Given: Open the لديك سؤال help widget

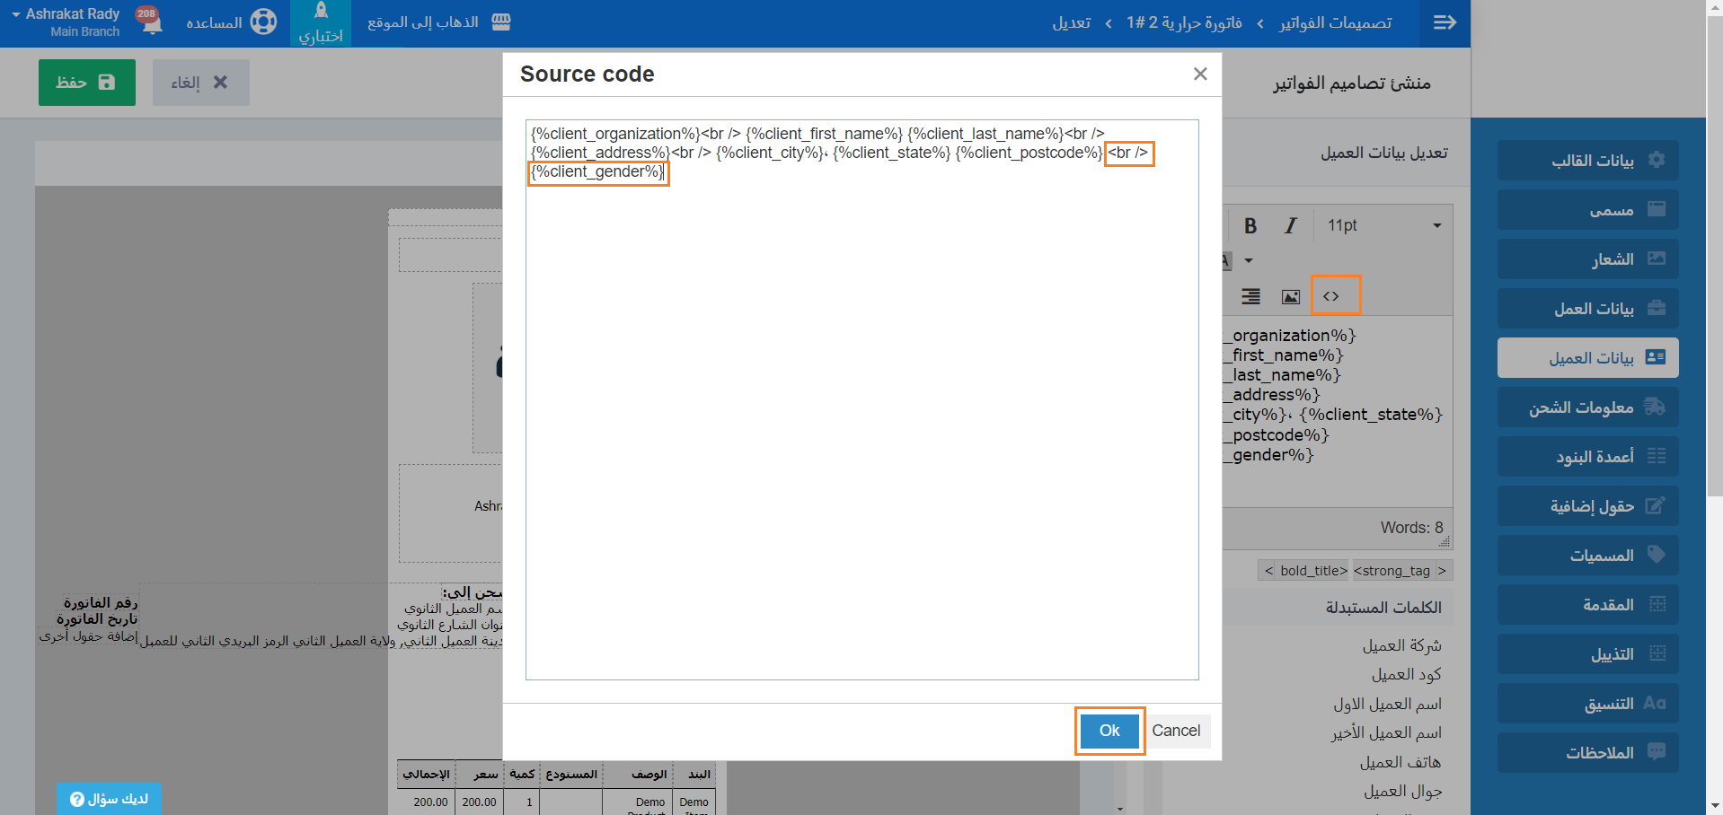Looking at the screenshot, I should click(110, 799).
